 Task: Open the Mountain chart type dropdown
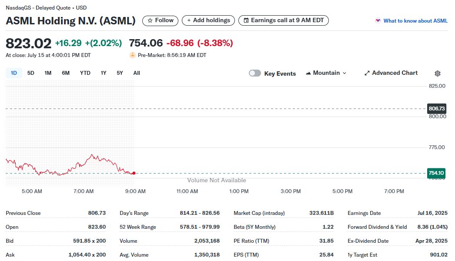pos(326,73)
